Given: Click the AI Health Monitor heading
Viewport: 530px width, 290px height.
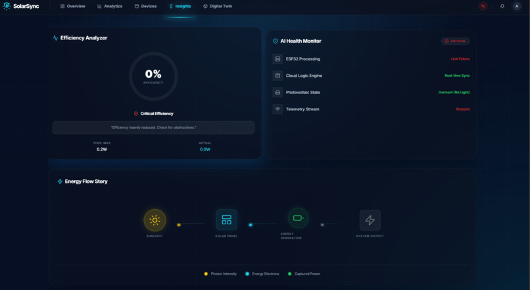Looking at the screenshot, I should click(x=301, y=41).
